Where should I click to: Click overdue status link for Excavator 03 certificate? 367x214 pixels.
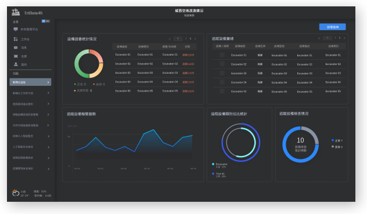tap(188, 73)
